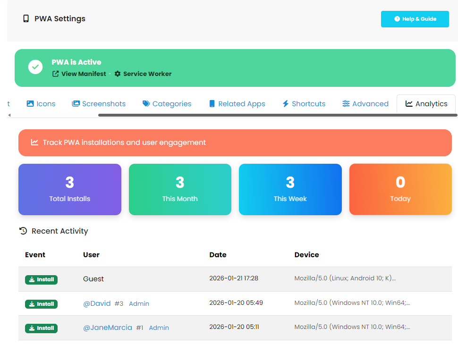
Task: Click the screenshots icon on the Screenshots tab
Action: [76, 103]
